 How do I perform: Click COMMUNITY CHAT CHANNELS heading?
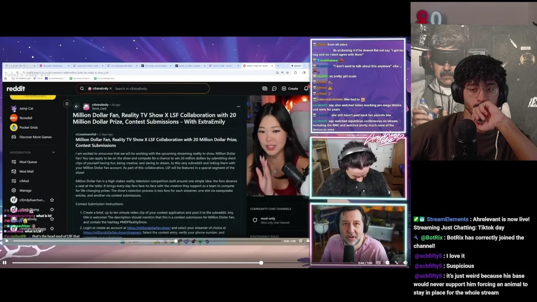click(x=271, y=209)
